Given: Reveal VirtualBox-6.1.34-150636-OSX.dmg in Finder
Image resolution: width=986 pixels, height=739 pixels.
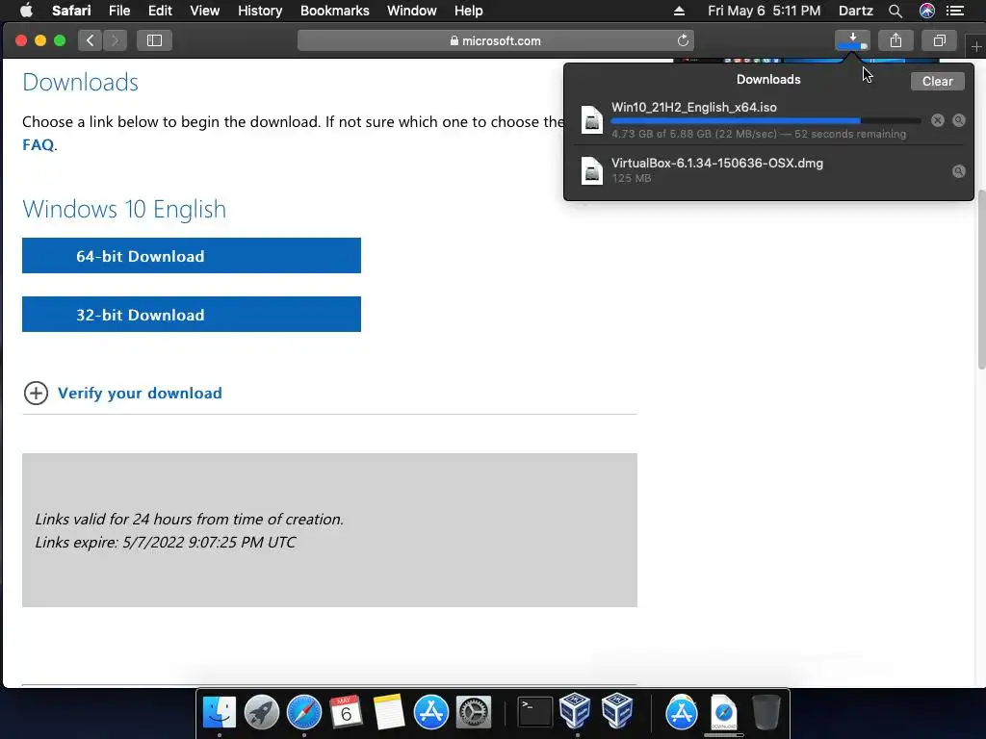Looking at the screenshot, I should tap(959, 171).
